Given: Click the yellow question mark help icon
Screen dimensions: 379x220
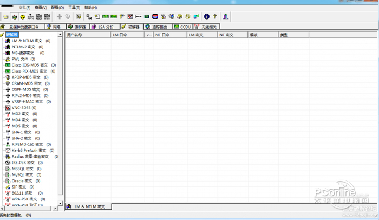Looking at the screenshot, I should [215, 17].
